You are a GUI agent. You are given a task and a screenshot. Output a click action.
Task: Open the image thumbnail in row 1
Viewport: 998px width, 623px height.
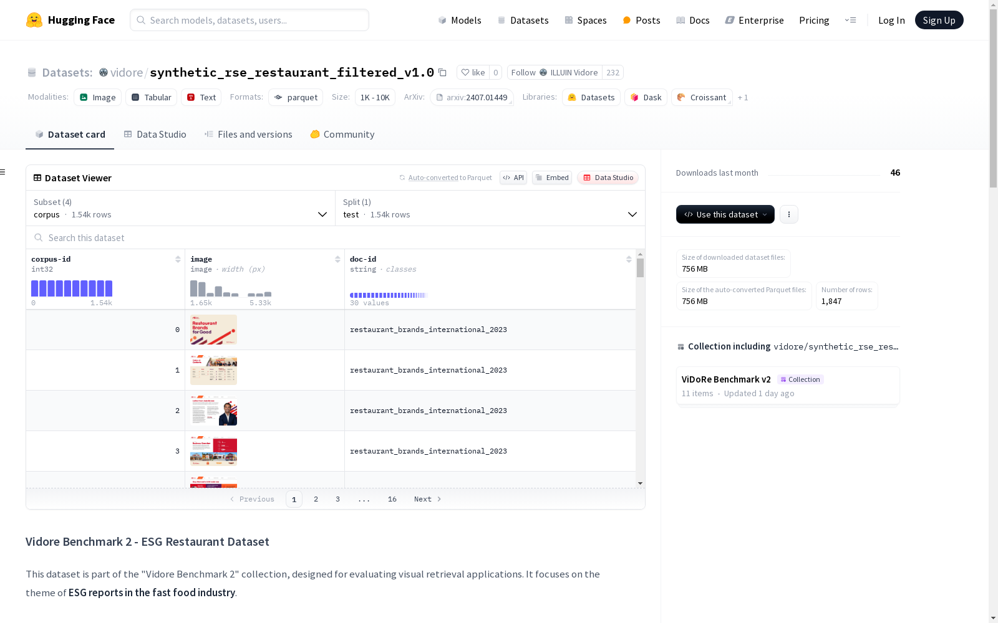213,370
